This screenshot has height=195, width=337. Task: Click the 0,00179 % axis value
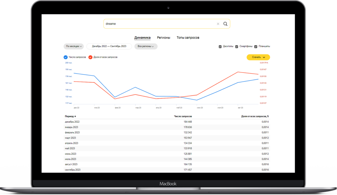point(264,63)
